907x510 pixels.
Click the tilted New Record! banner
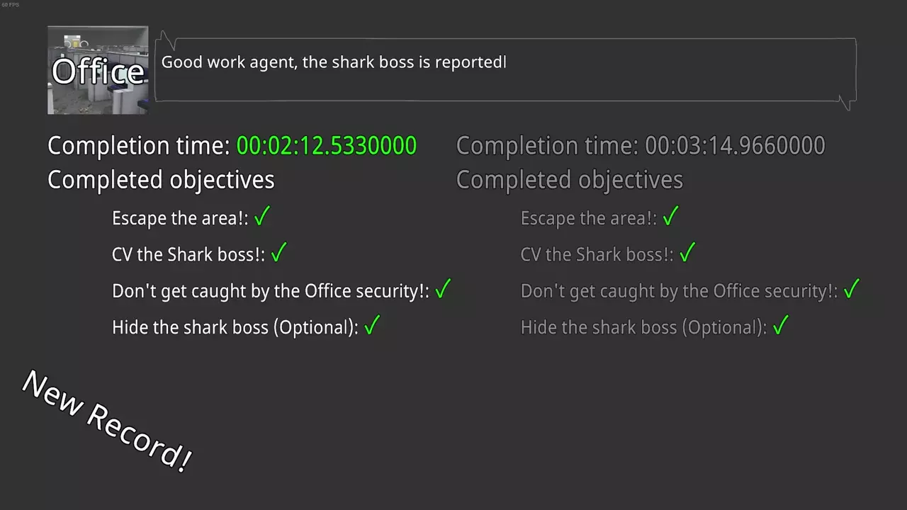point(106,421)
